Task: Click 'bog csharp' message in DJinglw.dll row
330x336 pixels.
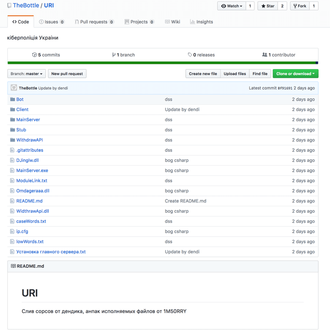Action: point(177,160)
